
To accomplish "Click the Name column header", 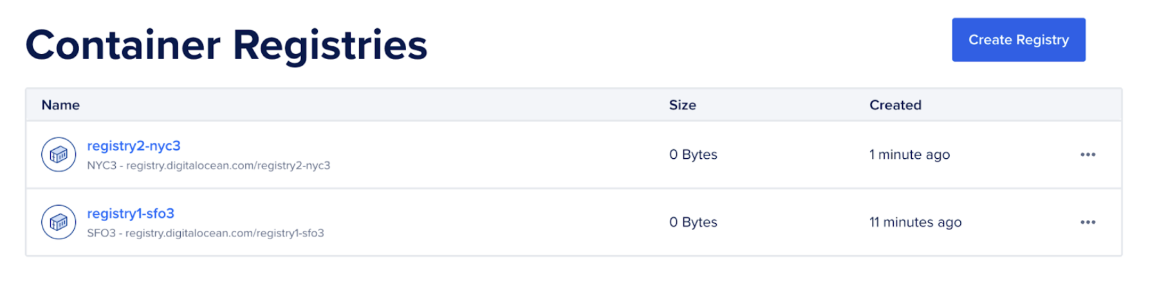I will [x=60, y=105].
